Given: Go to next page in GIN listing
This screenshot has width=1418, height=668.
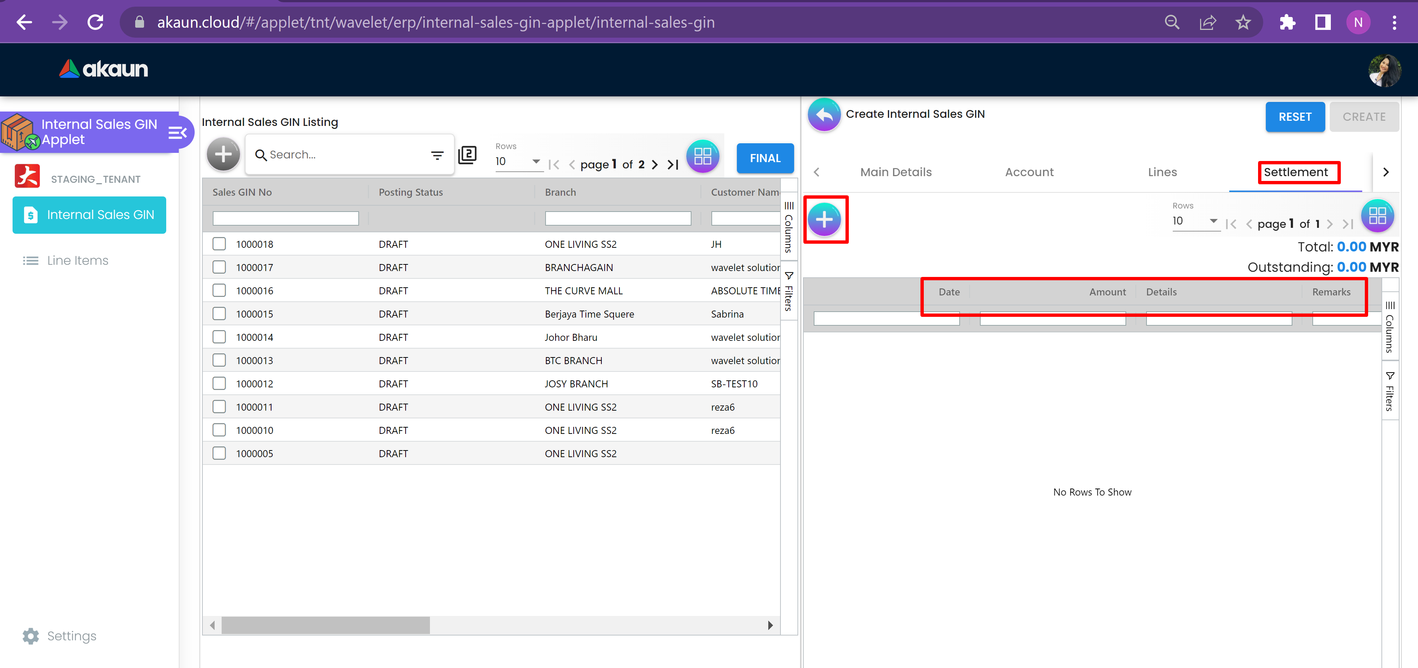Looking at the screenshot, I should point(655,165).
